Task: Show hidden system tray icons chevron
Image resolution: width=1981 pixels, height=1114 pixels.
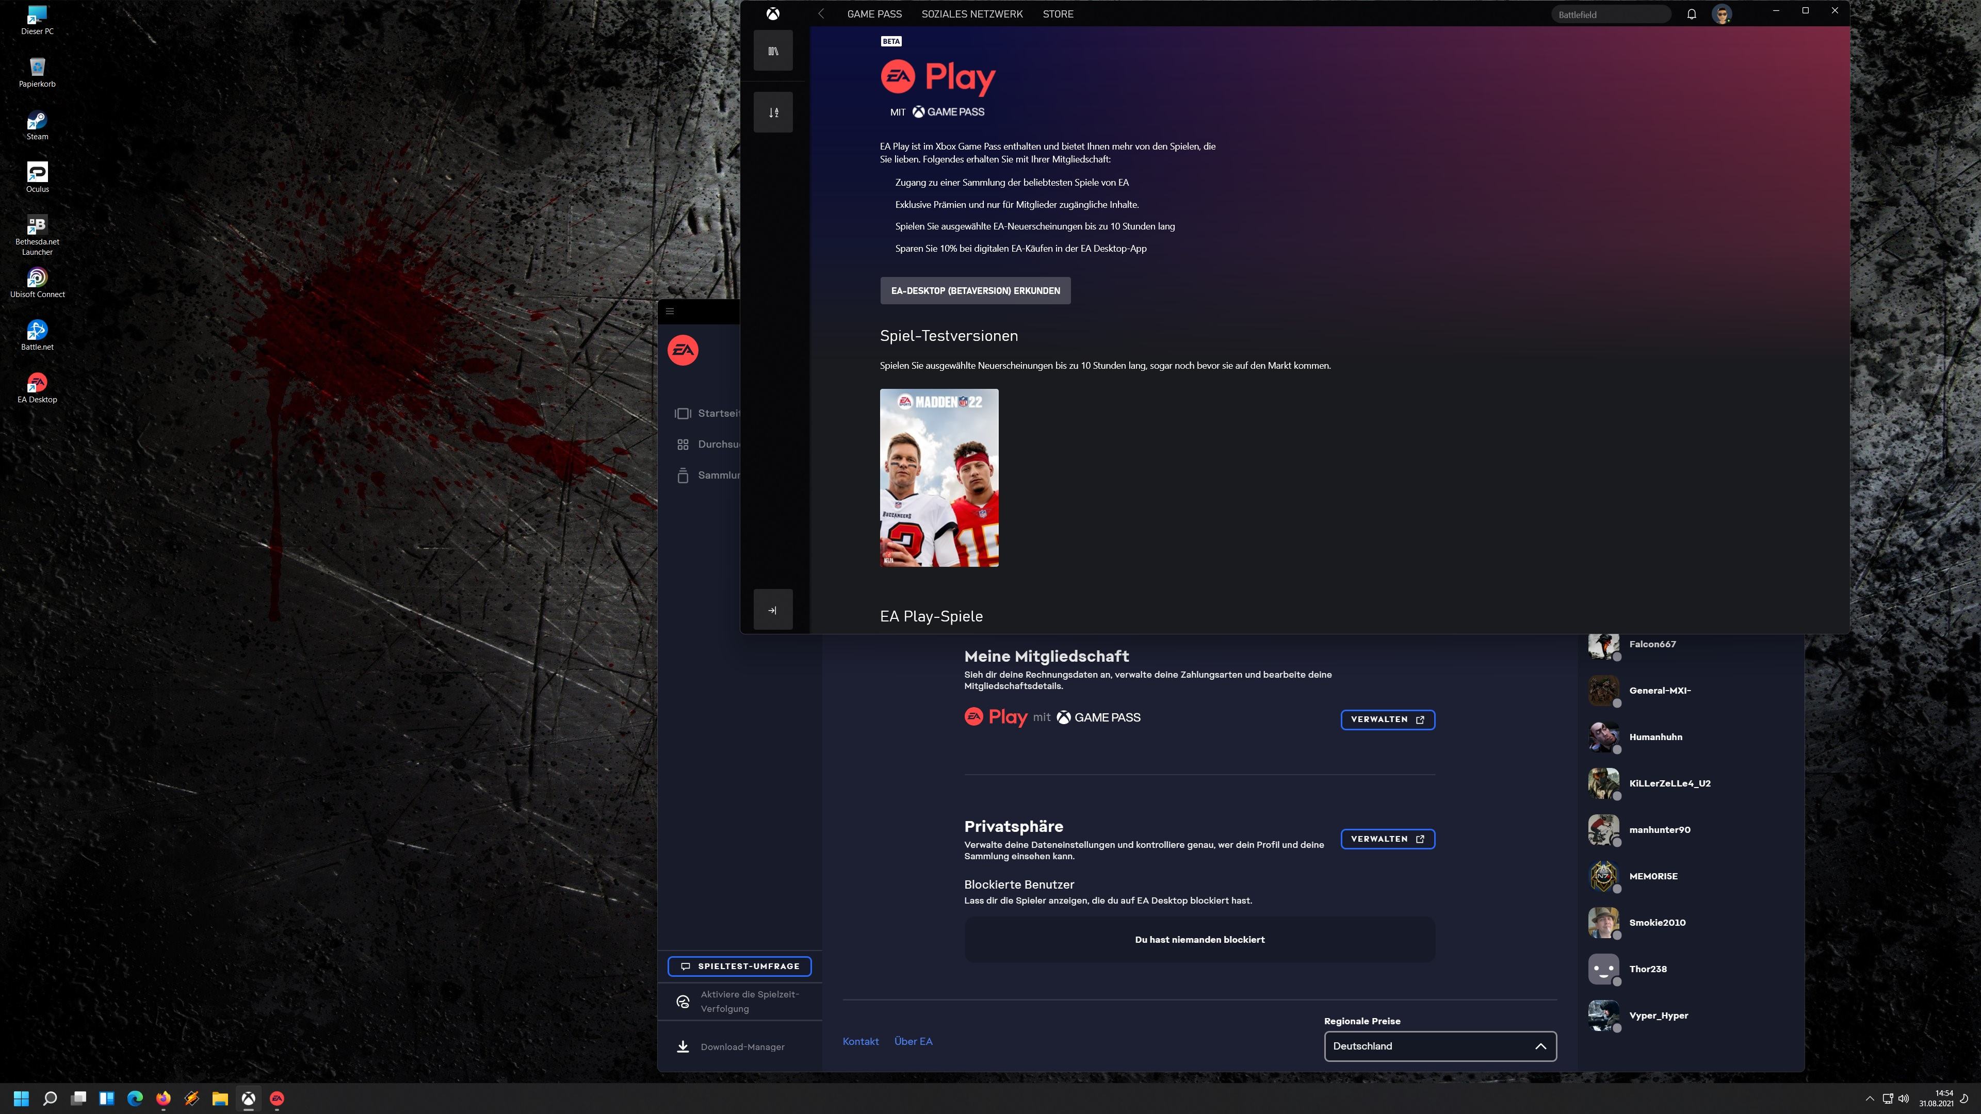Action: 1870,1099
